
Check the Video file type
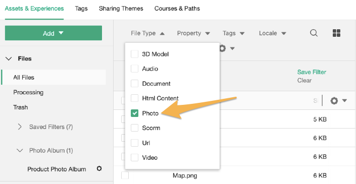click(134, 157)
